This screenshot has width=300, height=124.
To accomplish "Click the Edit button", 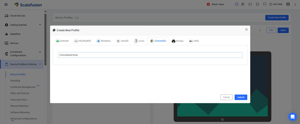I will [271, 30].
